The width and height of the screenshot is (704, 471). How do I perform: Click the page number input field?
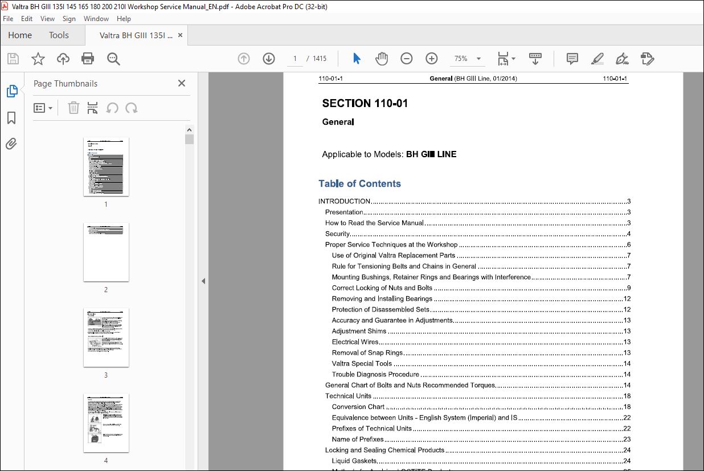[295, 59]
